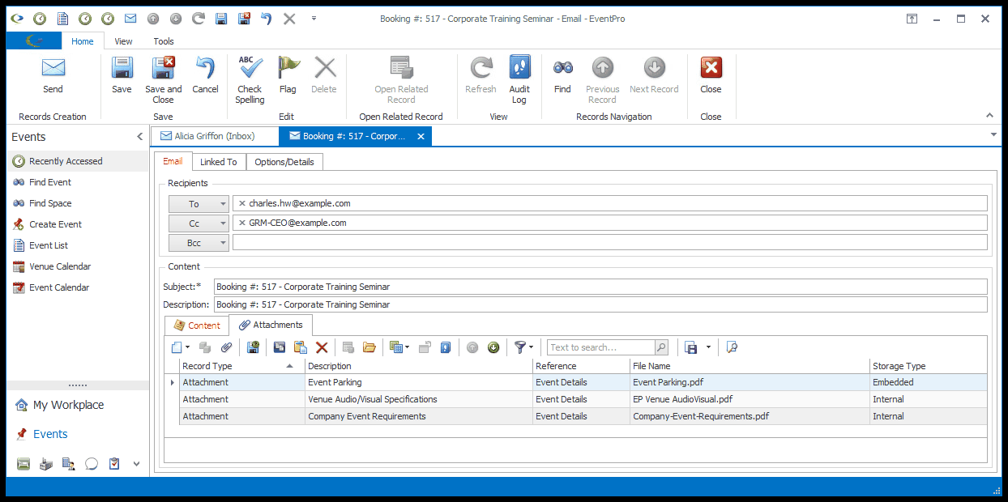Open the Options/Details tab

pos(284,162)
